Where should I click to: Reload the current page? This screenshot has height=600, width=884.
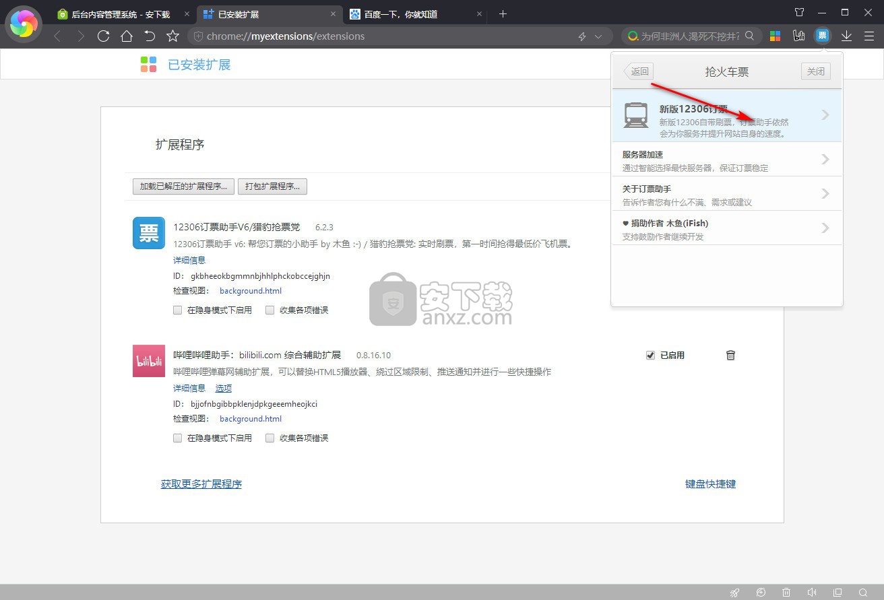tap(103, 36)
